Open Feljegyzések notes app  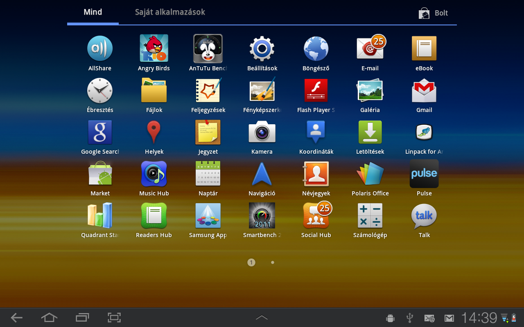point(208,90)
